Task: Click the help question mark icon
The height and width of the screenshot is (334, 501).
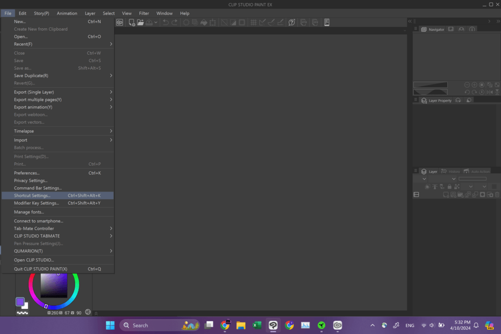Action: tap(292, 22)
